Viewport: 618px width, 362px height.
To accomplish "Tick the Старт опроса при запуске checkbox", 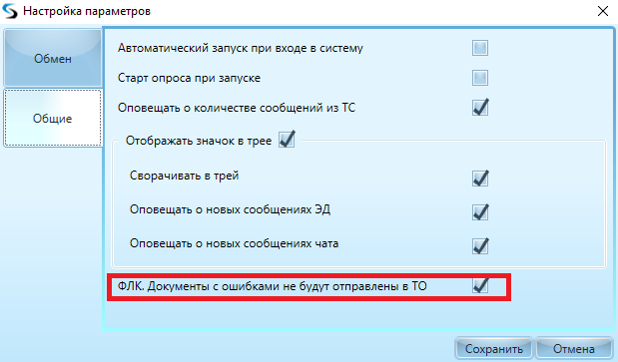I will point(480,78).
